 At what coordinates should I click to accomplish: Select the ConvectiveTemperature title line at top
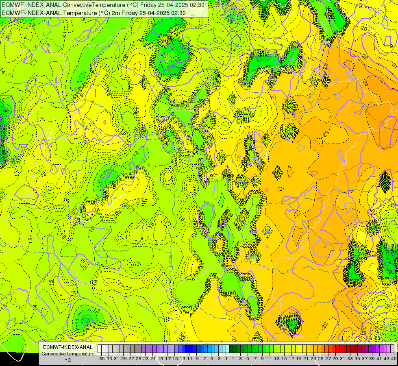point(103,5)
